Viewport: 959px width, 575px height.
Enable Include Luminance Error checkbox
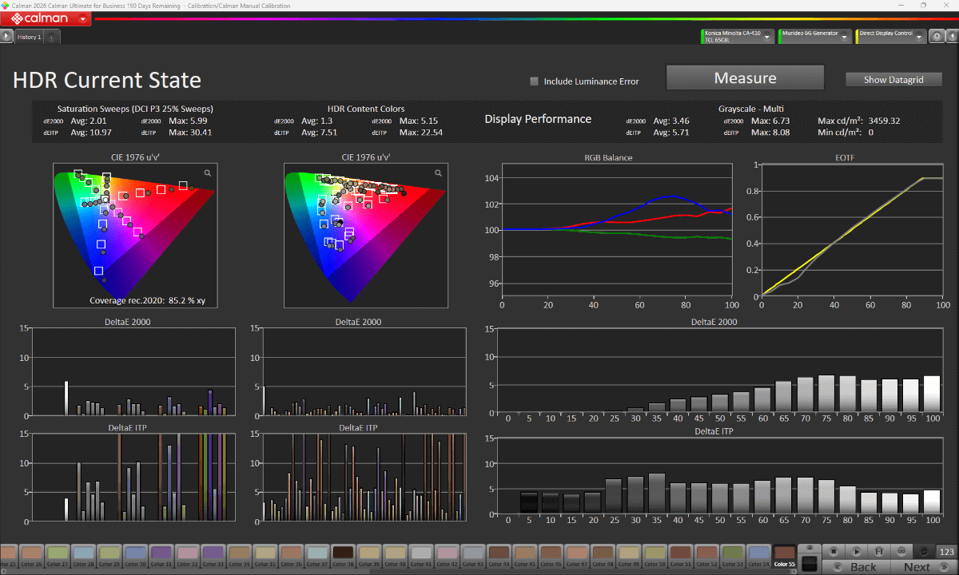coord(535,81)
